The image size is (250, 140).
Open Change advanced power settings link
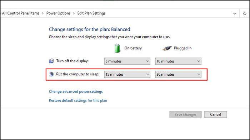[x=76, y=91]
